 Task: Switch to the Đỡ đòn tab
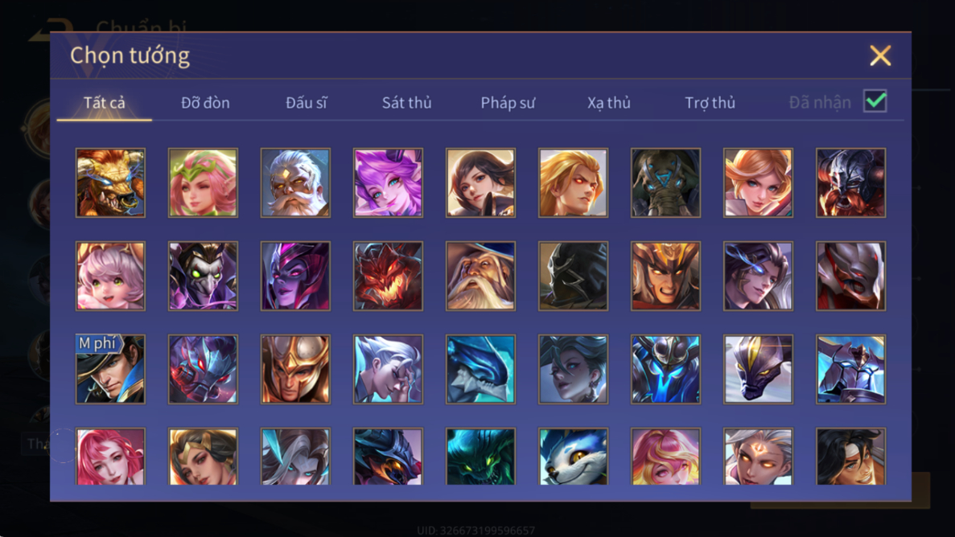coord(205,102)
